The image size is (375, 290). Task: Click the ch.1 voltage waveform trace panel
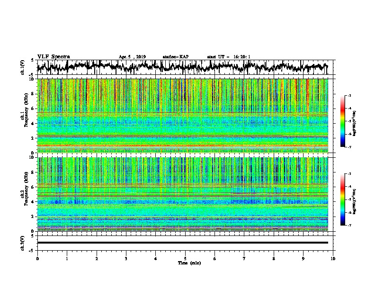point(185,67)
